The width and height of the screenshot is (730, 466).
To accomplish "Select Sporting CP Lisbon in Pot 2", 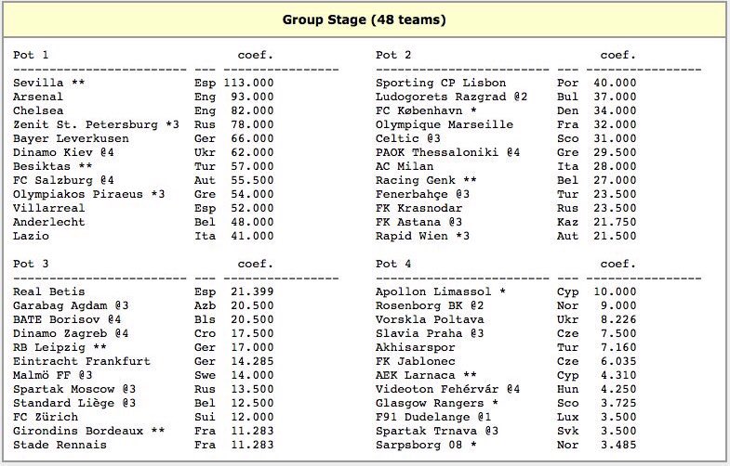I will pos(441,83).
